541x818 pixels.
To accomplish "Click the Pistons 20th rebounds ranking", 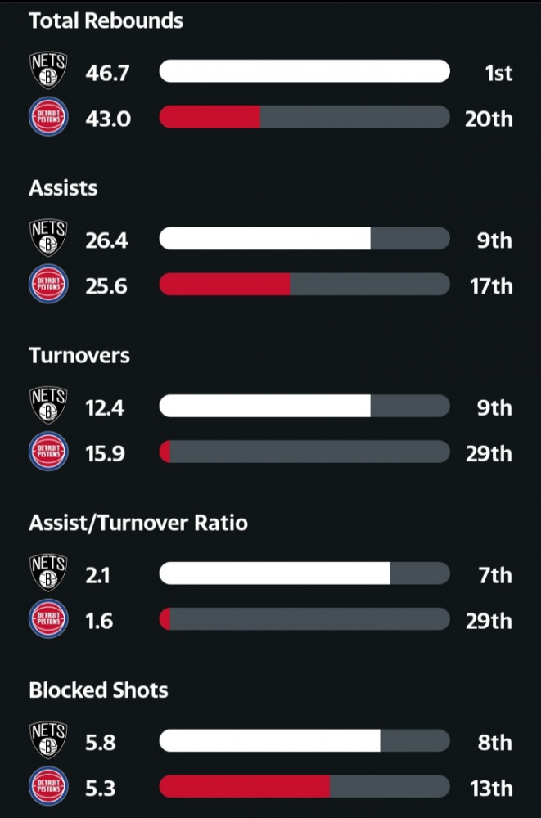I will (489, 119).
